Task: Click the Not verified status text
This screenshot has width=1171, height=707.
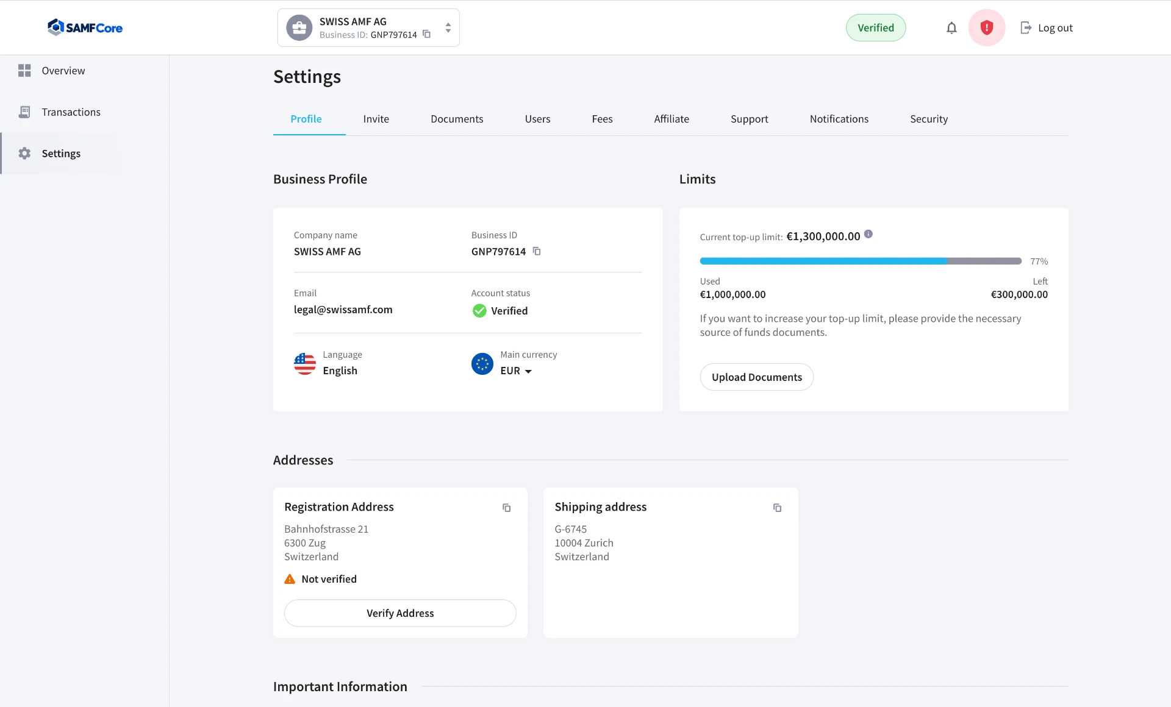Action: [x=329, y=579]
